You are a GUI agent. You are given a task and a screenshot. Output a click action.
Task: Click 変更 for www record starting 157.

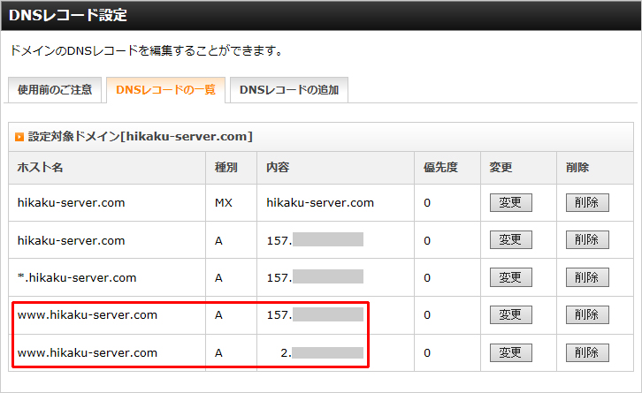[x=511, y=315]
